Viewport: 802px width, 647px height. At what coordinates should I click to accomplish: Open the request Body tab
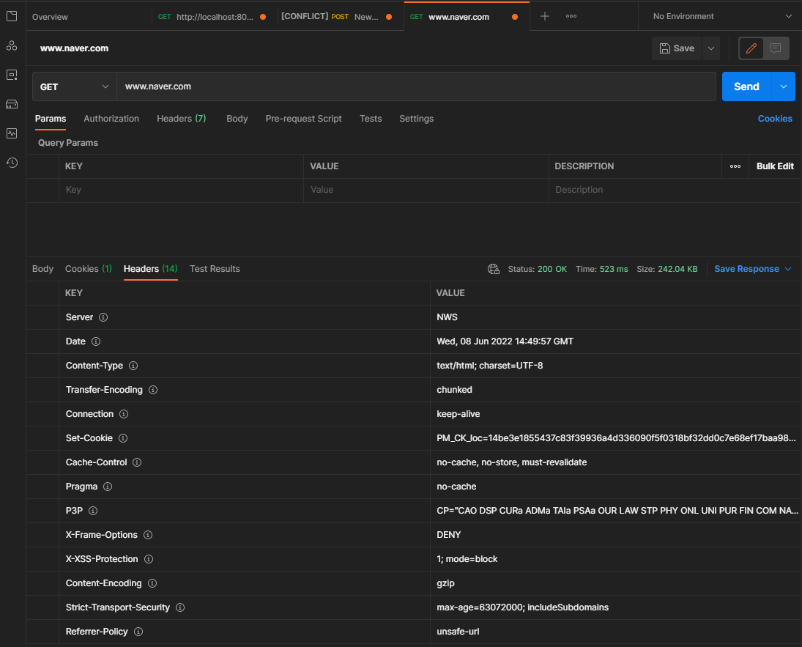(237, 119)
